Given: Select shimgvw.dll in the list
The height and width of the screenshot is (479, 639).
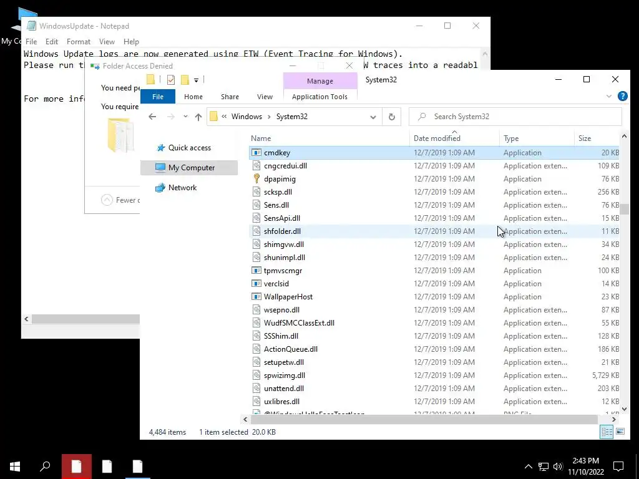Looking at the screenshot, I should [284, 244].
